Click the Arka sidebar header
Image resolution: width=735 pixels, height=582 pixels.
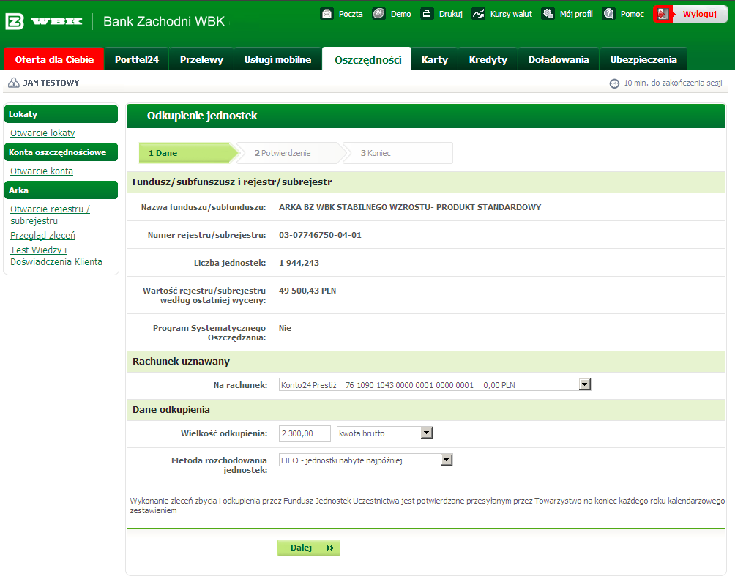[61, 190]
